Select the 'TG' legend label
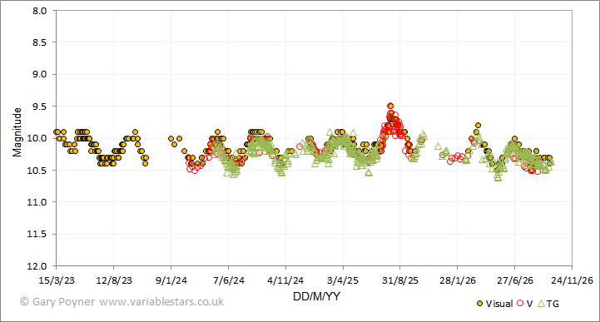 click(x=553, y=304)
